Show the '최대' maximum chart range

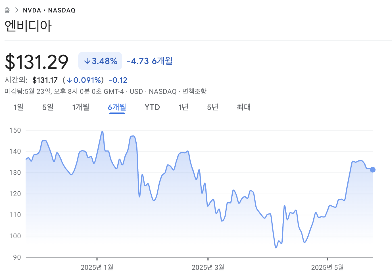pyautogui.click(x=244, y=107)
